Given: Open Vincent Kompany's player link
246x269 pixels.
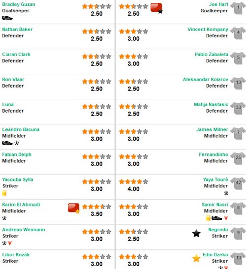Looking at the screenshot, I should (208, 30).
